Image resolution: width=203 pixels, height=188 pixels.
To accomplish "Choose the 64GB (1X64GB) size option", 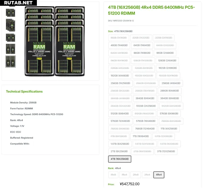I will [x=141, y=45].
